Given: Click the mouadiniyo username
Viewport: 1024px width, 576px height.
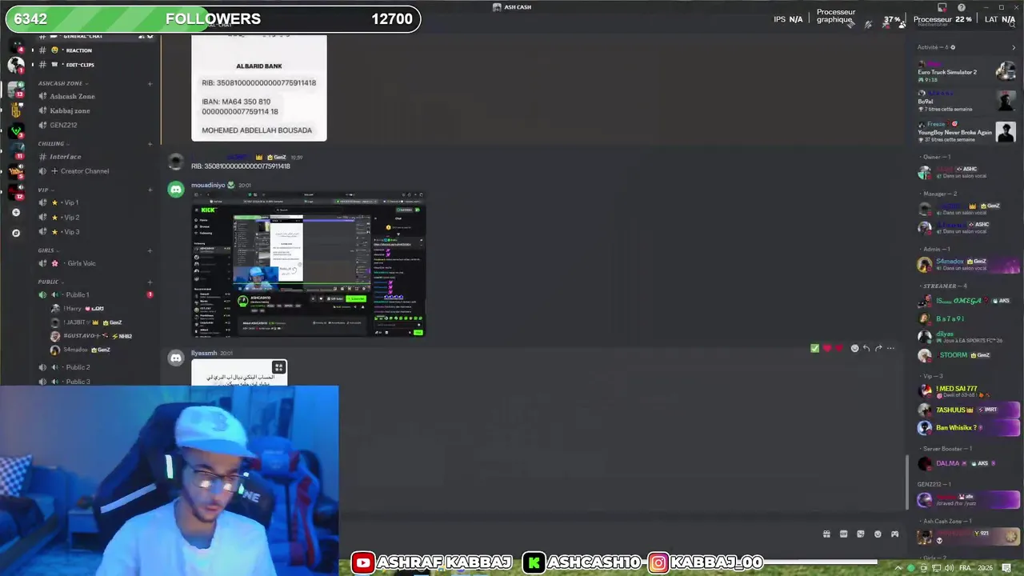Looking at the screenshot, I should pyautogui.click(x=208, y=186).
